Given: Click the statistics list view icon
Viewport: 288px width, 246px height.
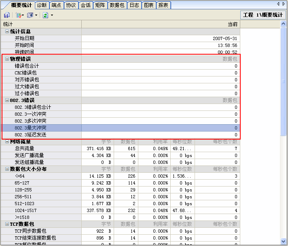Looking at the screenshot, I should 18,15.
